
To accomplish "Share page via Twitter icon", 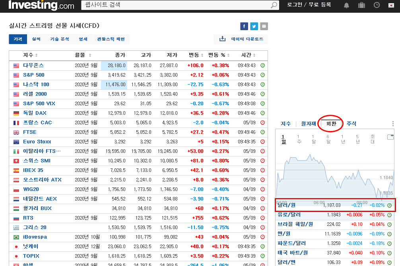I will click(x=254, y=26).
